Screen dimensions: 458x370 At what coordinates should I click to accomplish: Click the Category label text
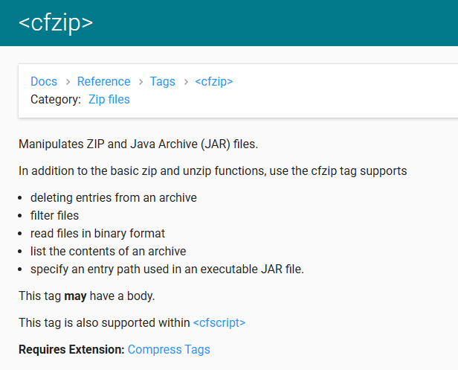tap(56, 100)
